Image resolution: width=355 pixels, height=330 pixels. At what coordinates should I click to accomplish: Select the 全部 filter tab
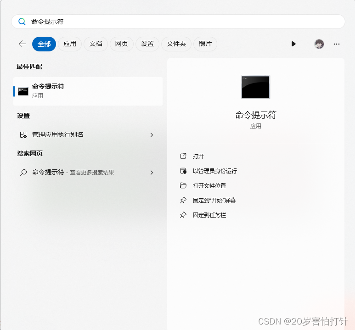pos(44,44)
